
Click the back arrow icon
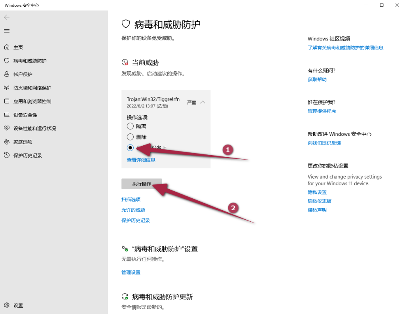7,17
